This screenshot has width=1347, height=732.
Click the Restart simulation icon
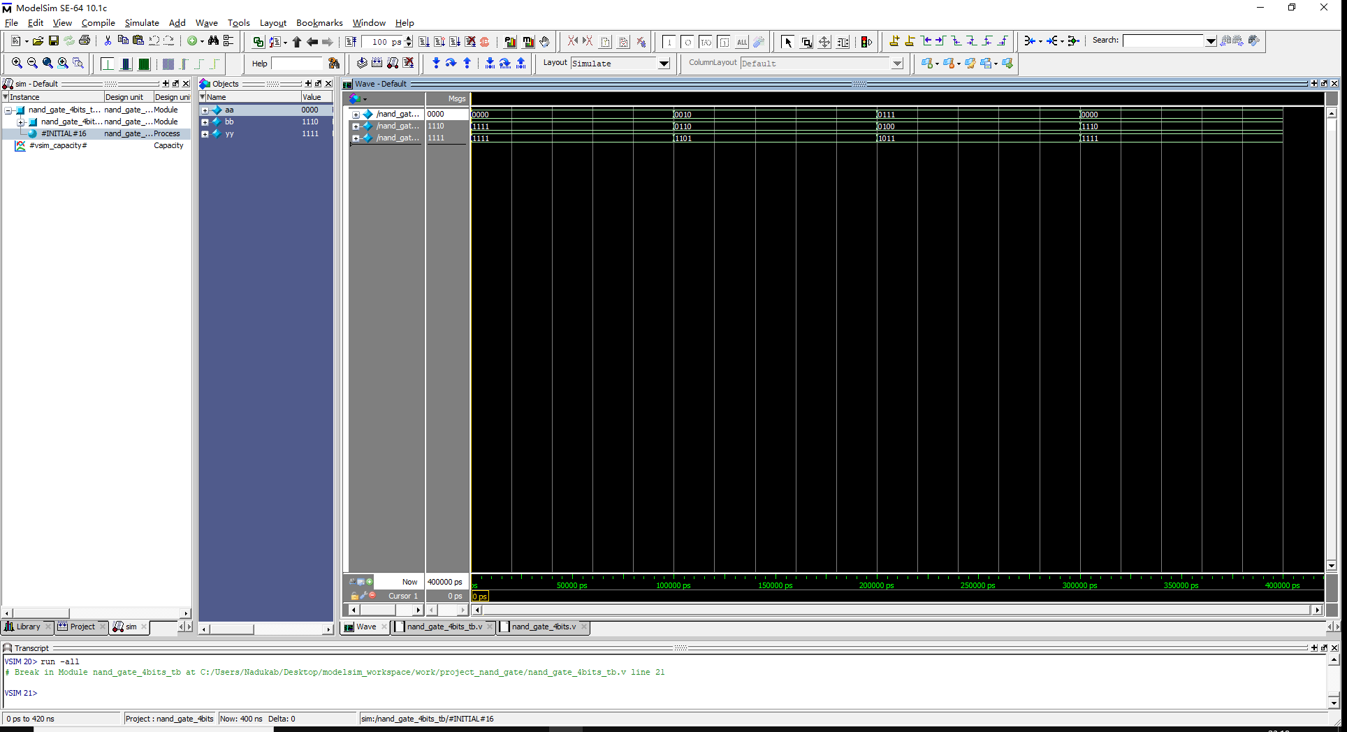tap(351, 41)
